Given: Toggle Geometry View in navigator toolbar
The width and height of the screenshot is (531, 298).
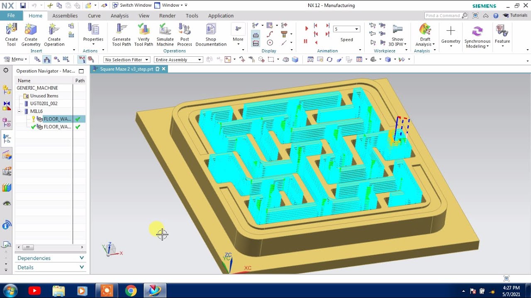Looking at the screenshot, I should pos(57,60).
